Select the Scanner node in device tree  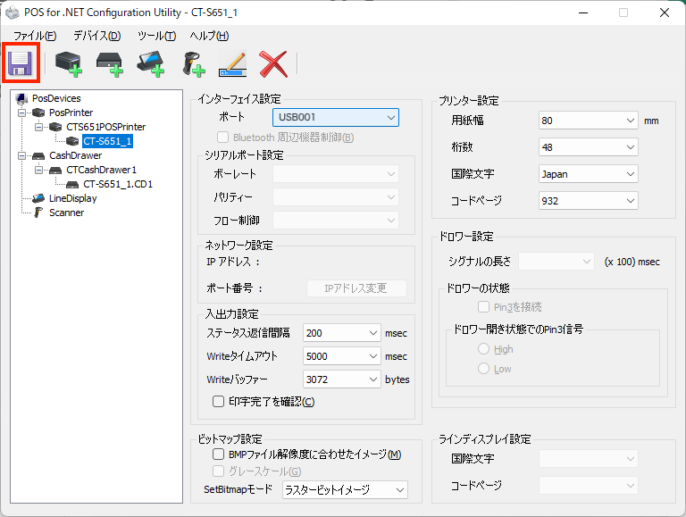[66, 213]
